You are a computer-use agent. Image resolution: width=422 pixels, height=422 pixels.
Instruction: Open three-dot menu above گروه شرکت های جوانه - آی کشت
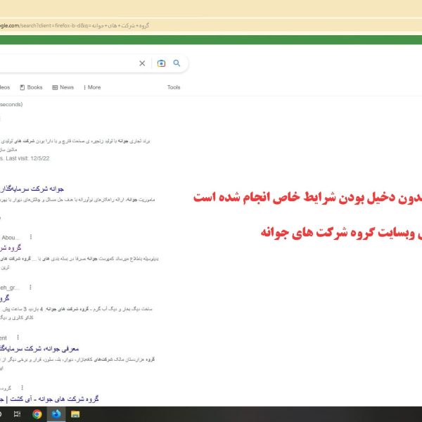(x=21, y=388)
